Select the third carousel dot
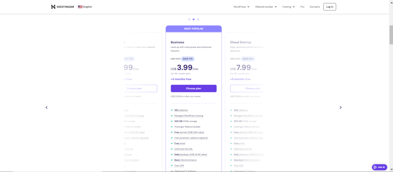Image resolution: width=393 pixels, height=172 pixels. click(198, 19)
